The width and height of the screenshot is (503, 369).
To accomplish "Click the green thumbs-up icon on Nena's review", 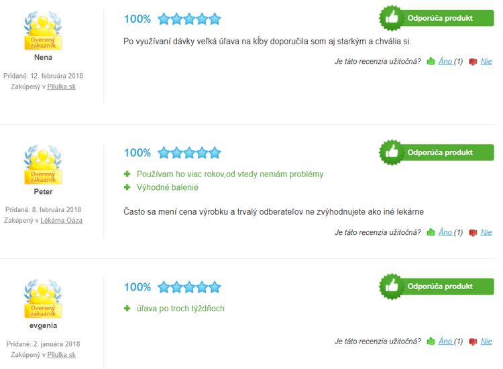I will click(431, 61).
